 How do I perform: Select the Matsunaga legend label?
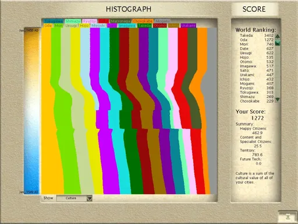click(120, 21)
